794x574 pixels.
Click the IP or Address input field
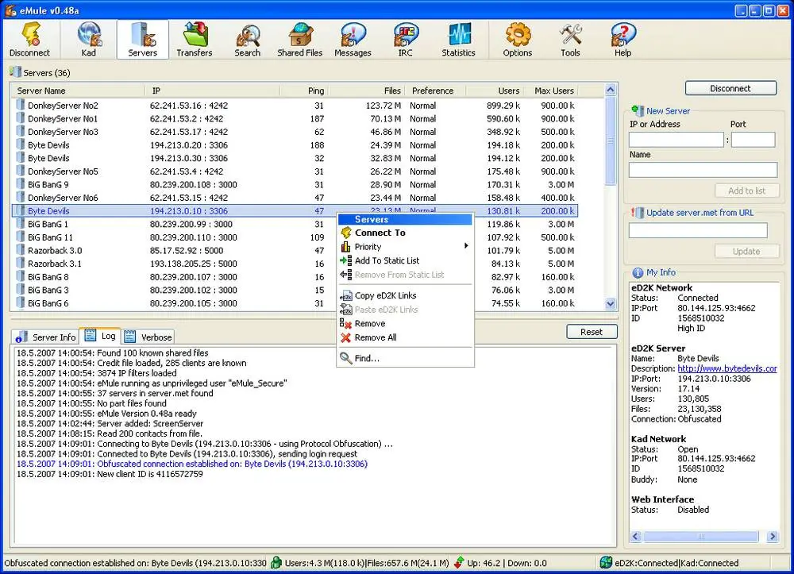[676, 140]
